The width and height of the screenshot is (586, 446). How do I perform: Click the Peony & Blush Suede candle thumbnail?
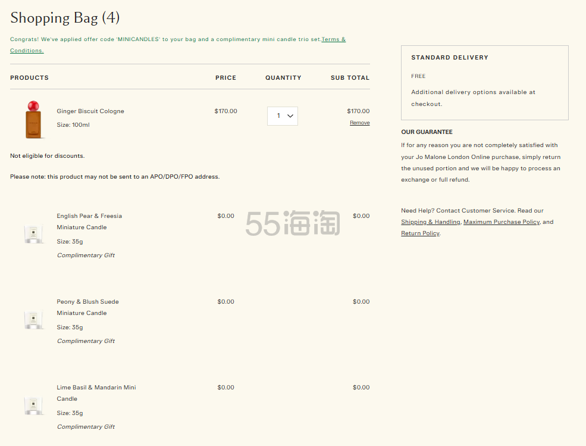click(x=33, y=320)
